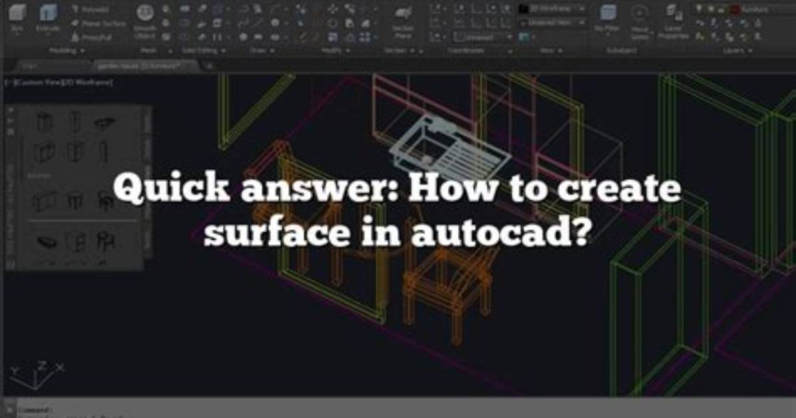Click the UCS icon in the viewport
796x418 pixels.
pos(37,376)
